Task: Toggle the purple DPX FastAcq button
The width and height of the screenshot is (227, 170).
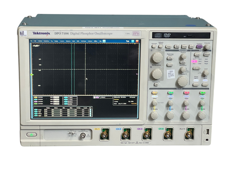Action: [x=199, y=47]
